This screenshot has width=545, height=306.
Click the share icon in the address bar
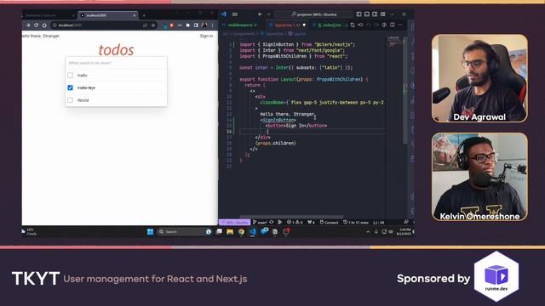pos(145,25)
